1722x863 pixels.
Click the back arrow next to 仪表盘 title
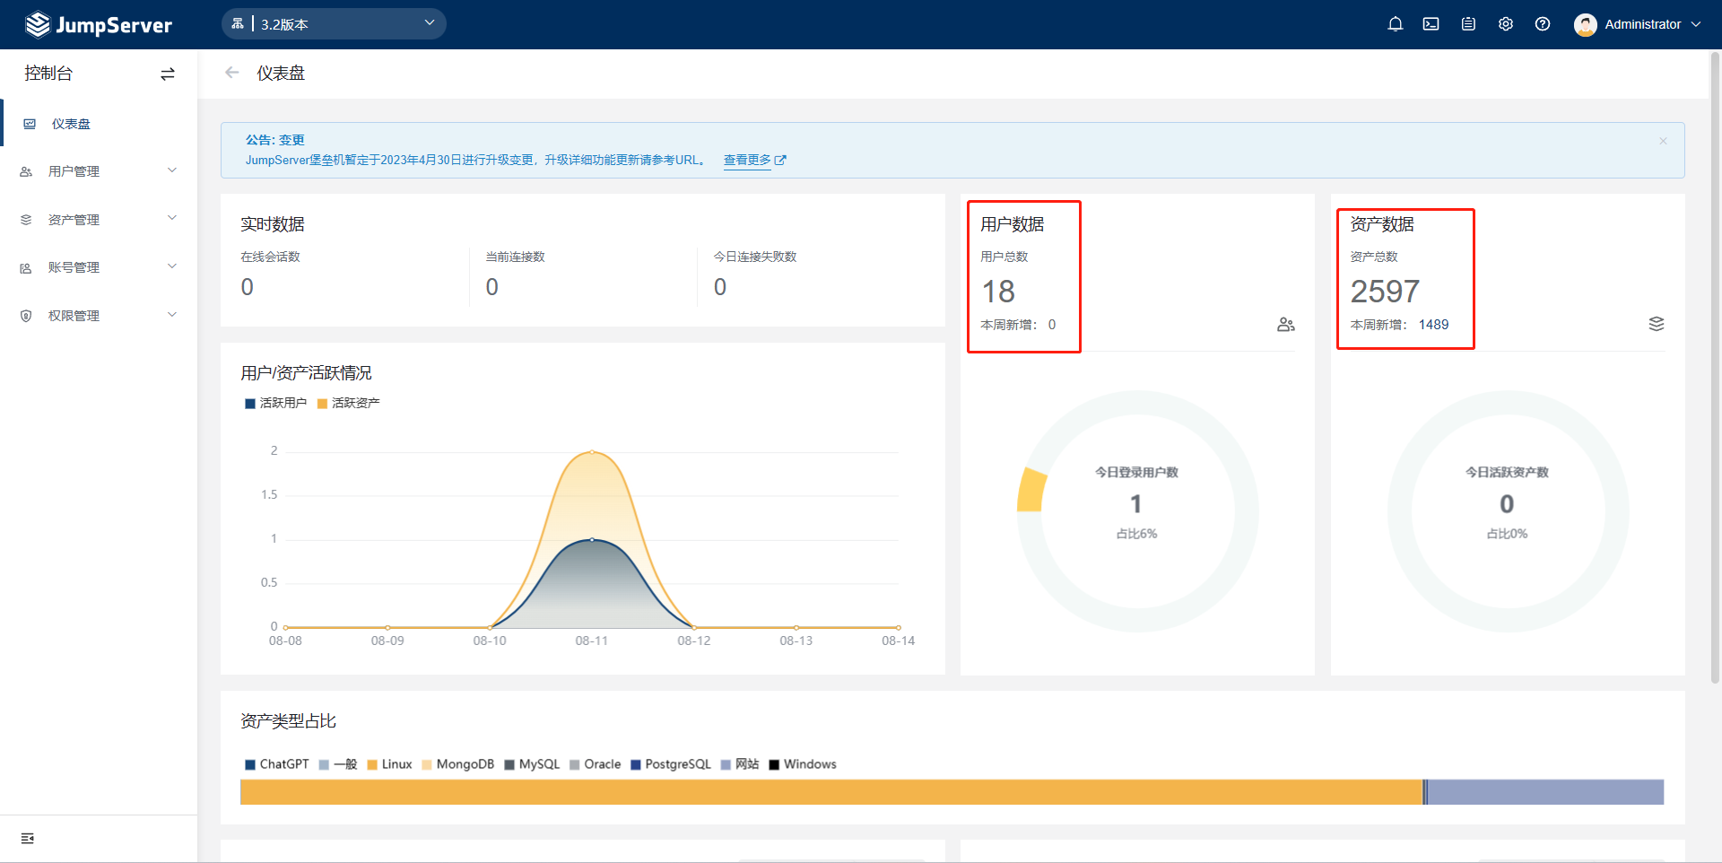232,73
